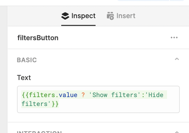Collapse the BASIC section
The height and width of the screenshot is (133, 189).
click(177, 59)
